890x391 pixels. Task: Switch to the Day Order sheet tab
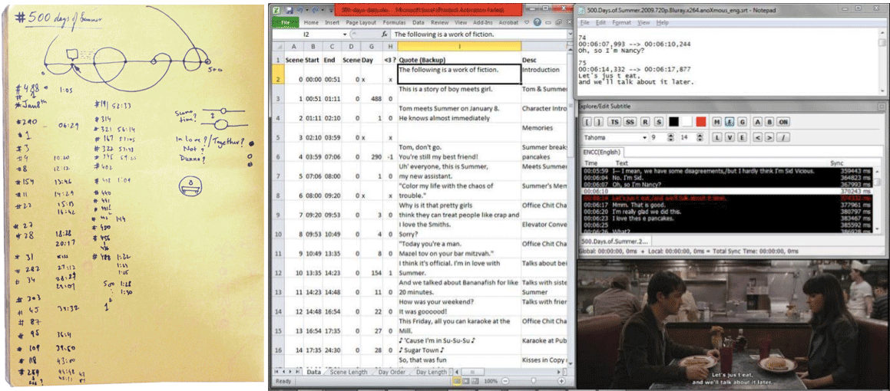(392, 373)
